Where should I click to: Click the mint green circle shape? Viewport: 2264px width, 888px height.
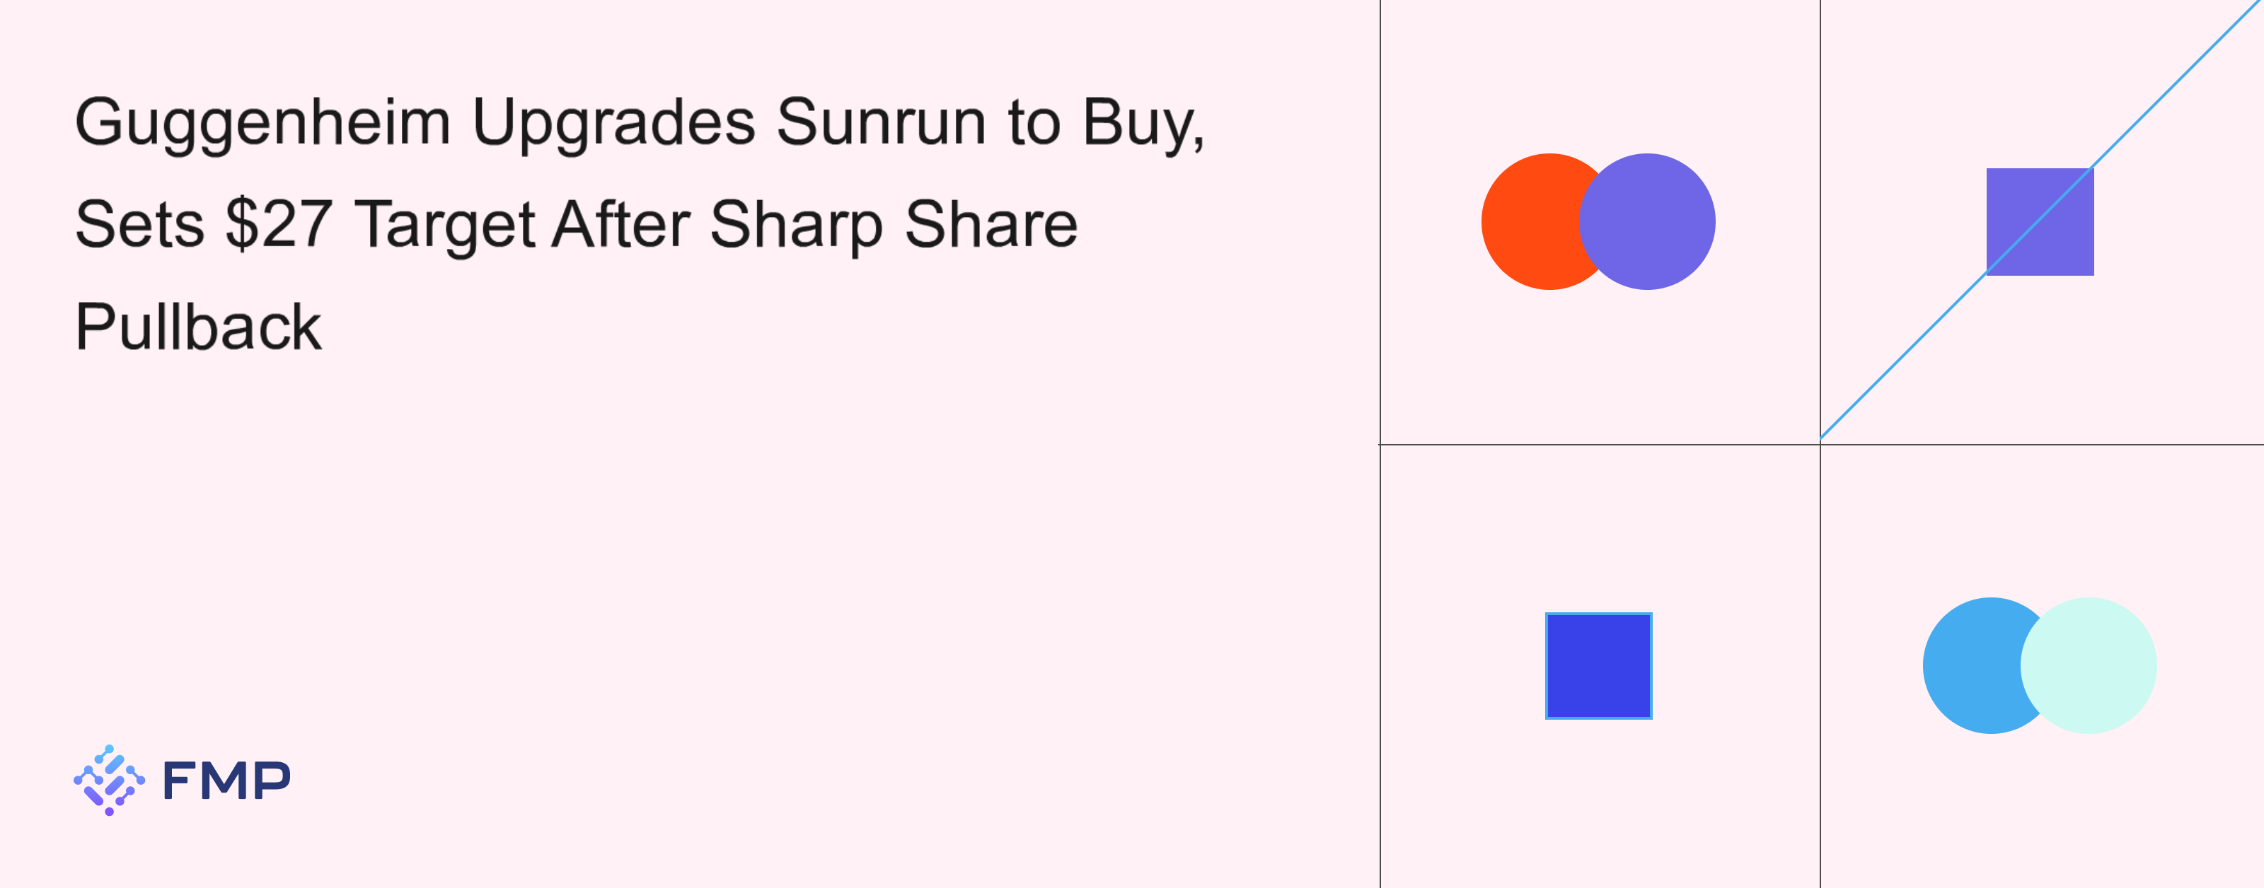pos(2096,666)
